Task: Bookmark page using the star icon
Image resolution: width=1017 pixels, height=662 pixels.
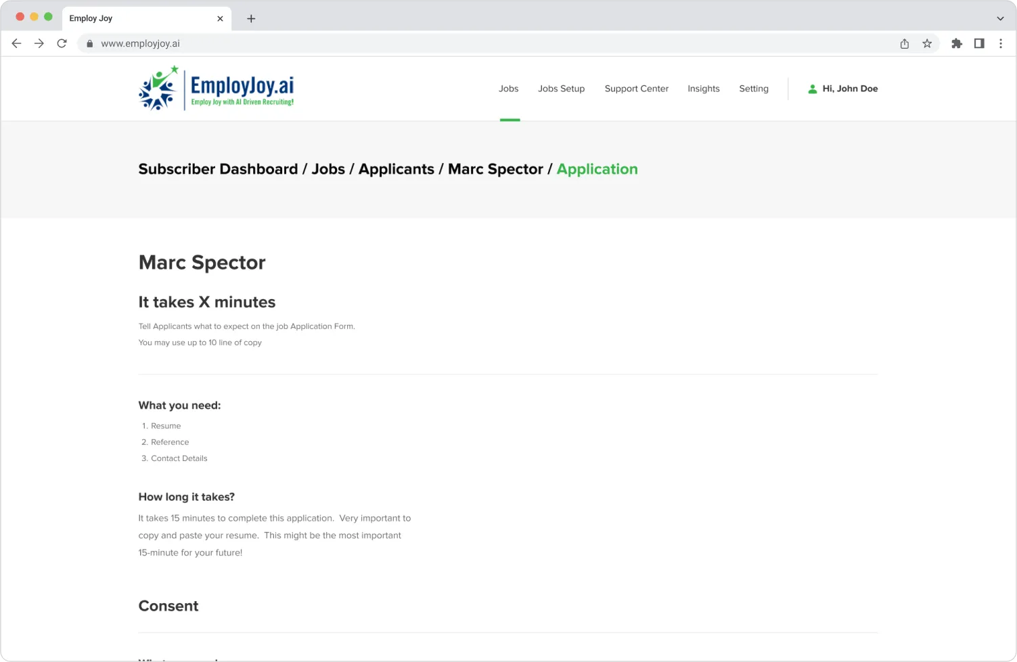Action: point(927,43)
